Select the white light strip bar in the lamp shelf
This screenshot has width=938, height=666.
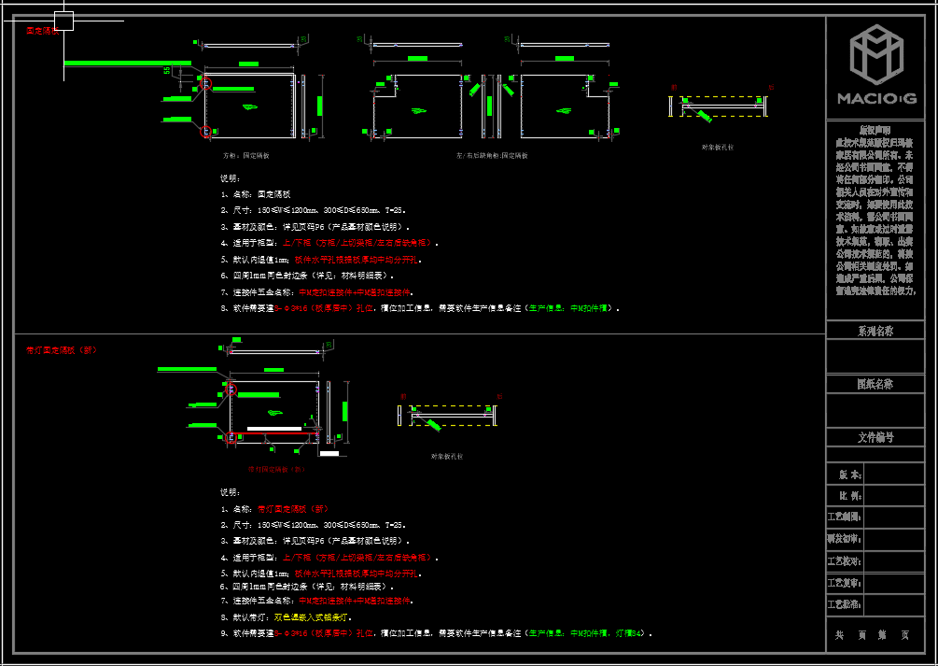[x=274, y=428]
